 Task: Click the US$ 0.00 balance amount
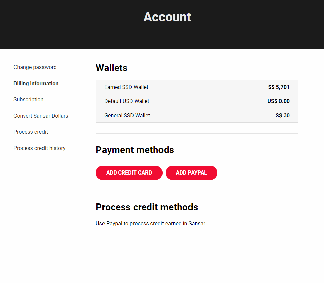pos(278,101)
